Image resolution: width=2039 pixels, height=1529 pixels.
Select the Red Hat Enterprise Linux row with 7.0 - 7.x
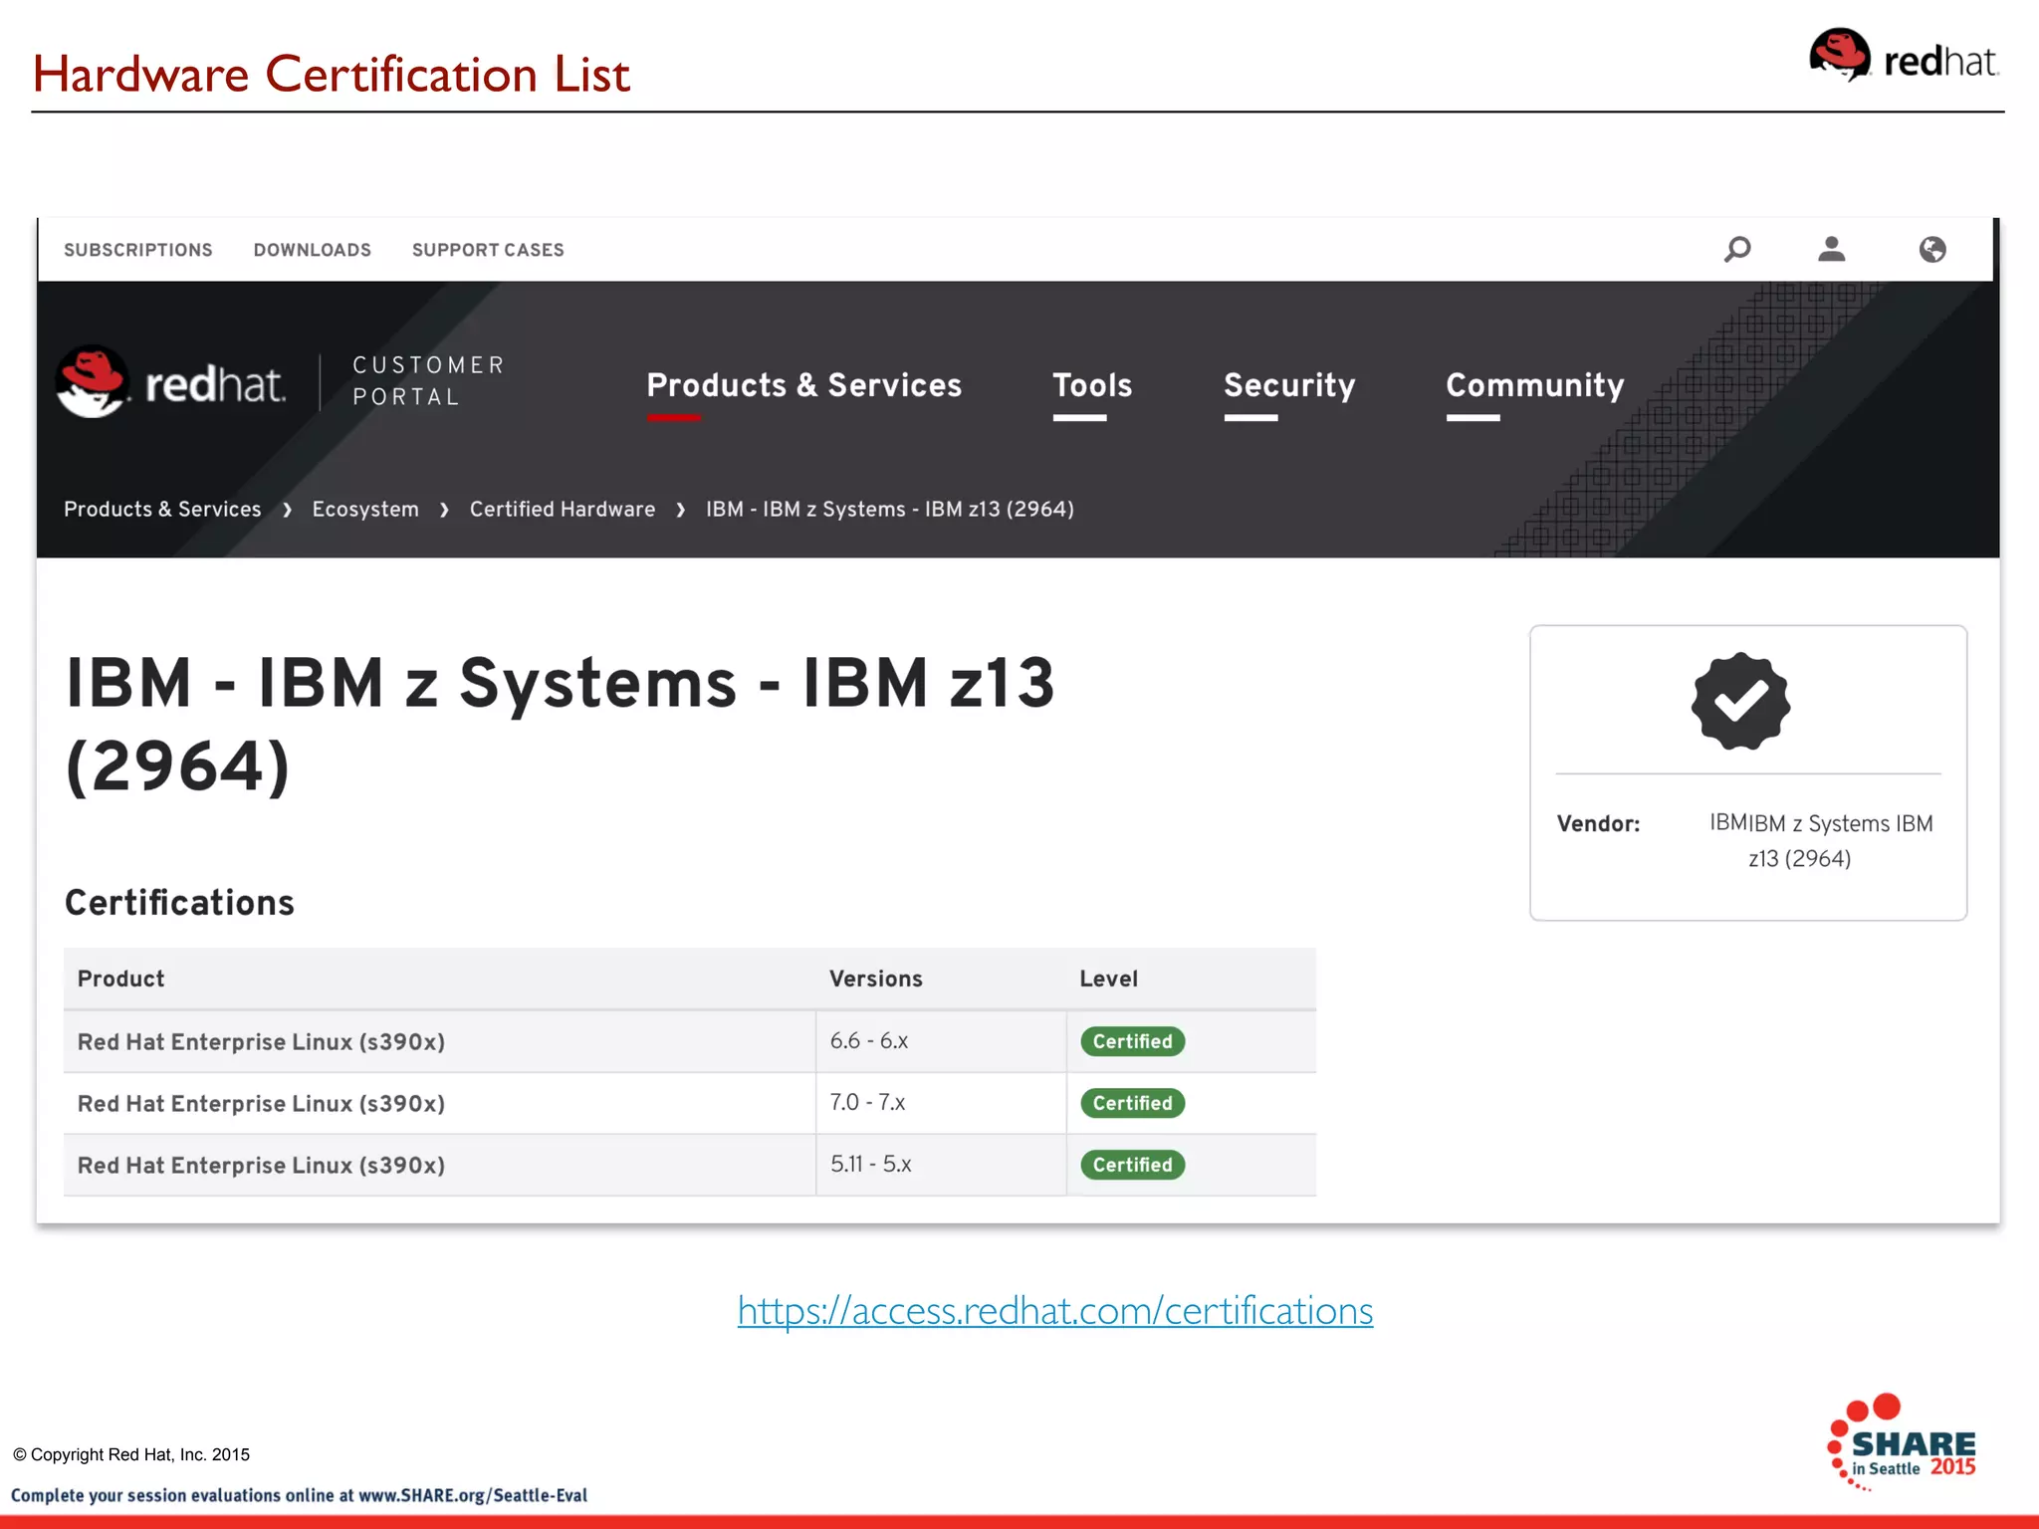690,1103
